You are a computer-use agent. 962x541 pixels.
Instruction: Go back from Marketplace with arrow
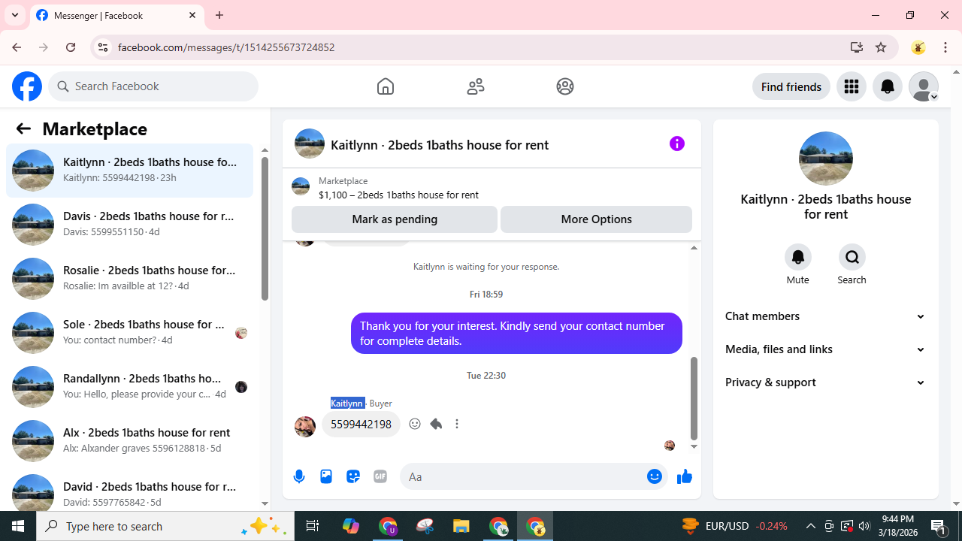23,128
